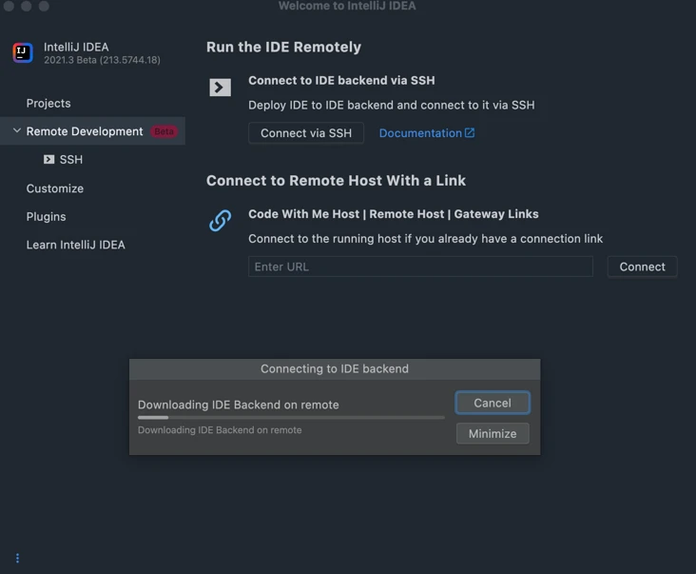696x574 pixels.
Task: Select SSH under Remote Development
Action: (x=71, y=160)
